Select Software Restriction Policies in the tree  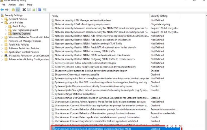pyautogui.click(x=24, y=48)
